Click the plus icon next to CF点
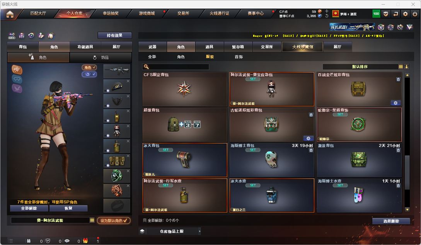Screen dimensions: 421x245 [327, 11]
